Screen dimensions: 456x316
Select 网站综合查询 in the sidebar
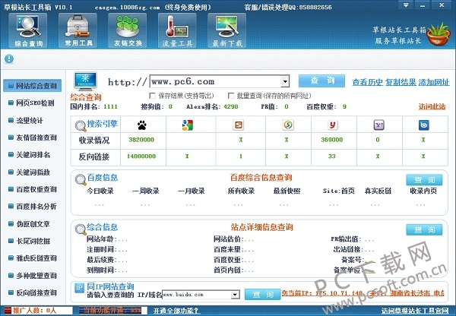[32, 86]
